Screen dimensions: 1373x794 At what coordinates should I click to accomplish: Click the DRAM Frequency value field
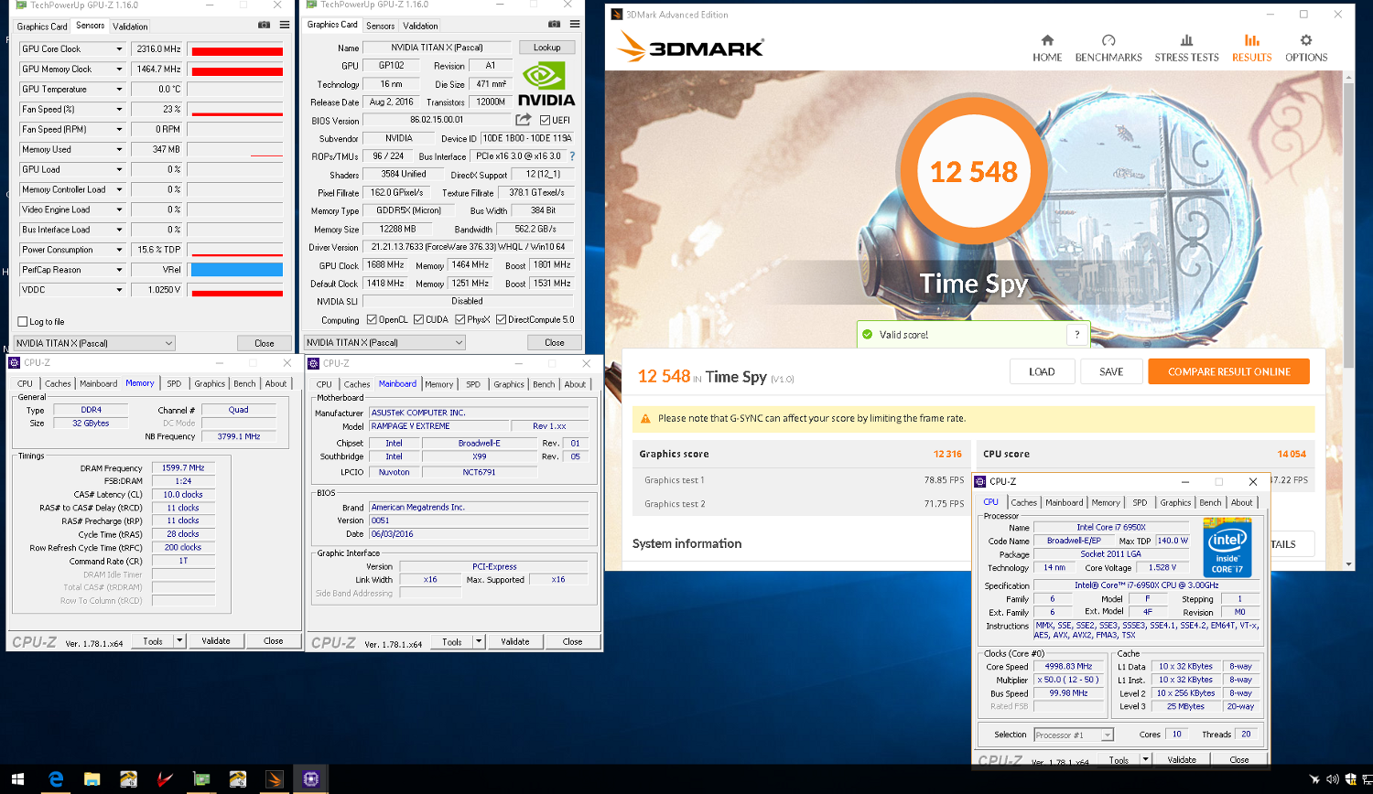coord(184,467)
